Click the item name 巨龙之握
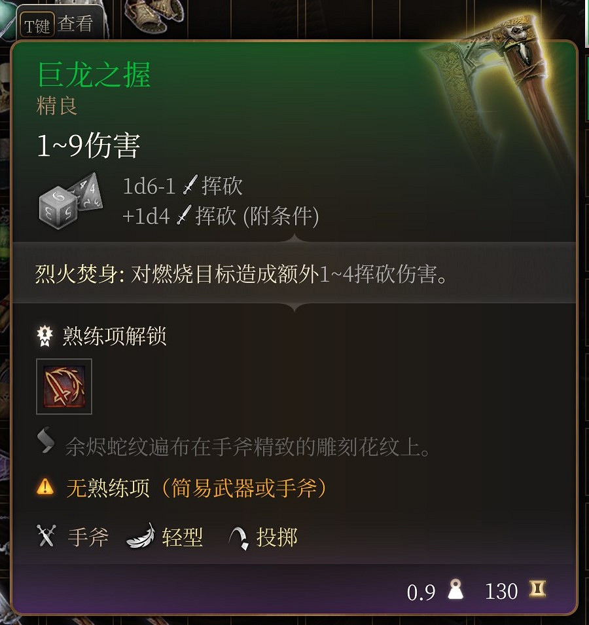This screenshot has height=625, width=589. click(x=94, y=75)
